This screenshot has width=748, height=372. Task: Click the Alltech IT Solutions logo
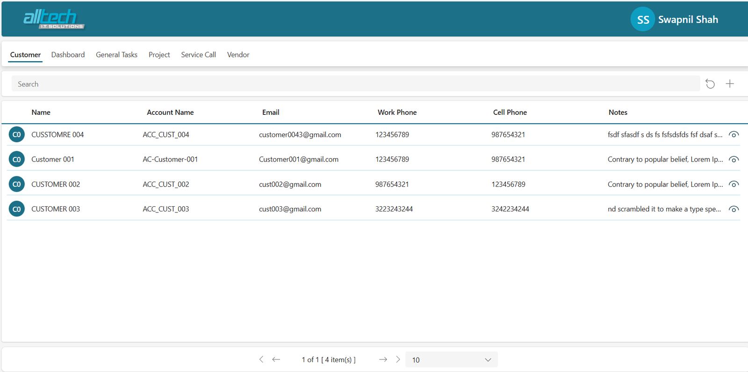click(54, 19)
